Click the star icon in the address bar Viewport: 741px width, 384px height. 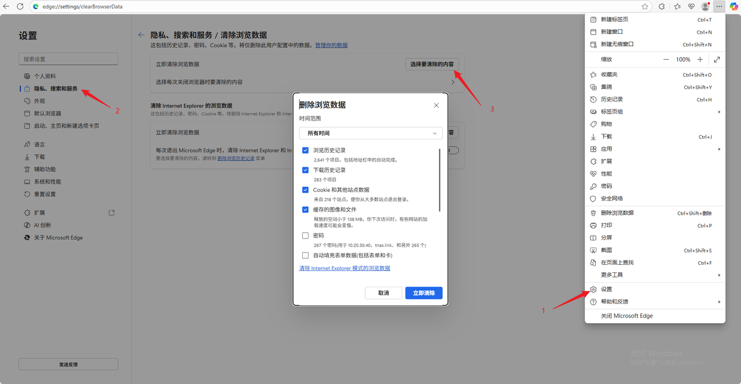(645, 6)
